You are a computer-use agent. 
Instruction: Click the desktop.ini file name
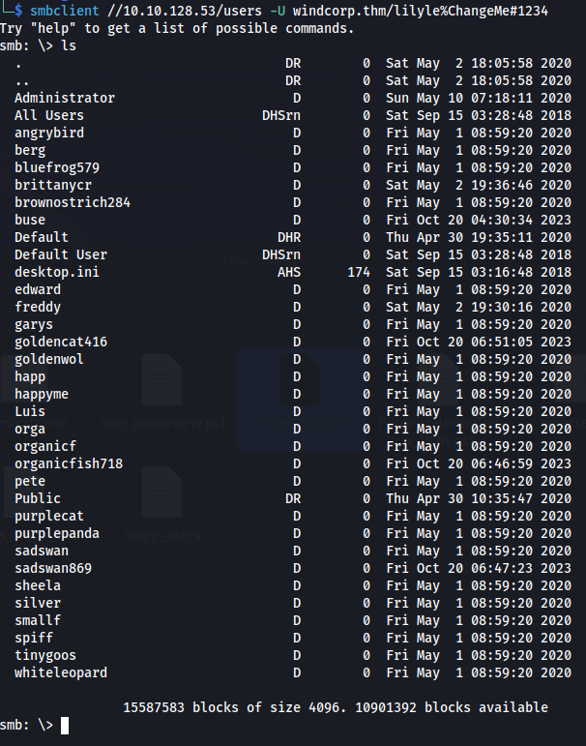coord(57,272)
